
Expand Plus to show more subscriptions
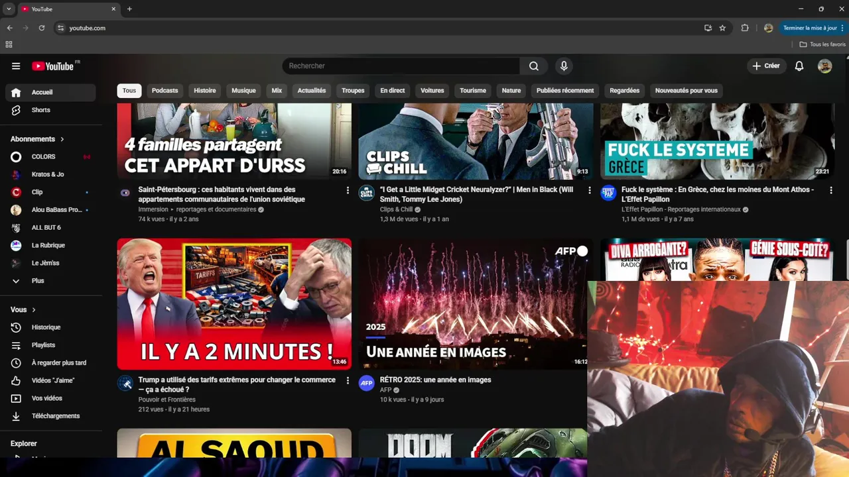click(x=50, y=281)
